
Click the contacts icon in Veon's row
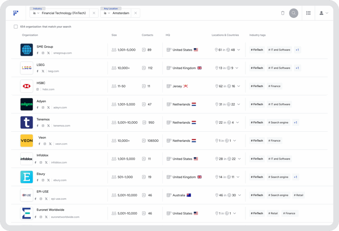(x=144, y=141)
